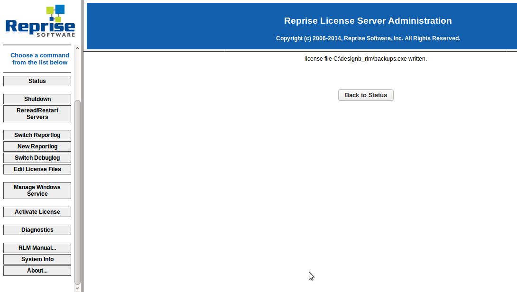Select Reread/Restart Servers
Screen dimensions: 517x292
click(37, 114)
